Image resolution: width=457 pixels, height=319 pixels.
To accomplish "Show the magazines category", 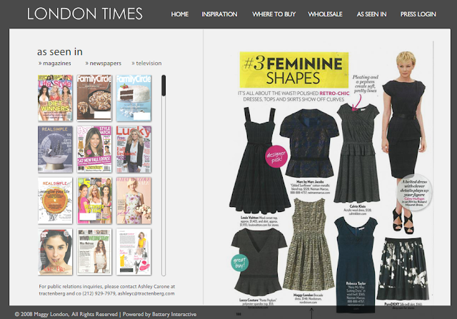I will pos(55,64).
